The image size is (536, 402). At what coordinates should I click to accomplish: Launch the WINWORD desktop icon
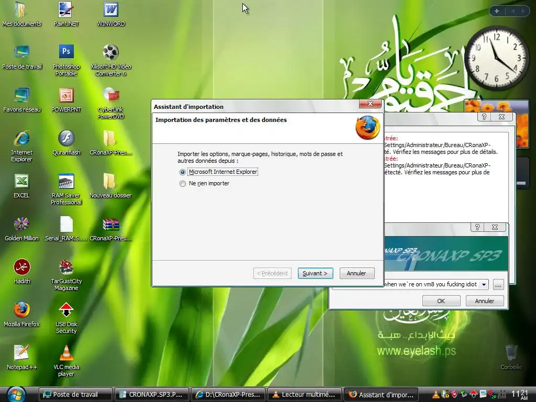coord(111,14)
